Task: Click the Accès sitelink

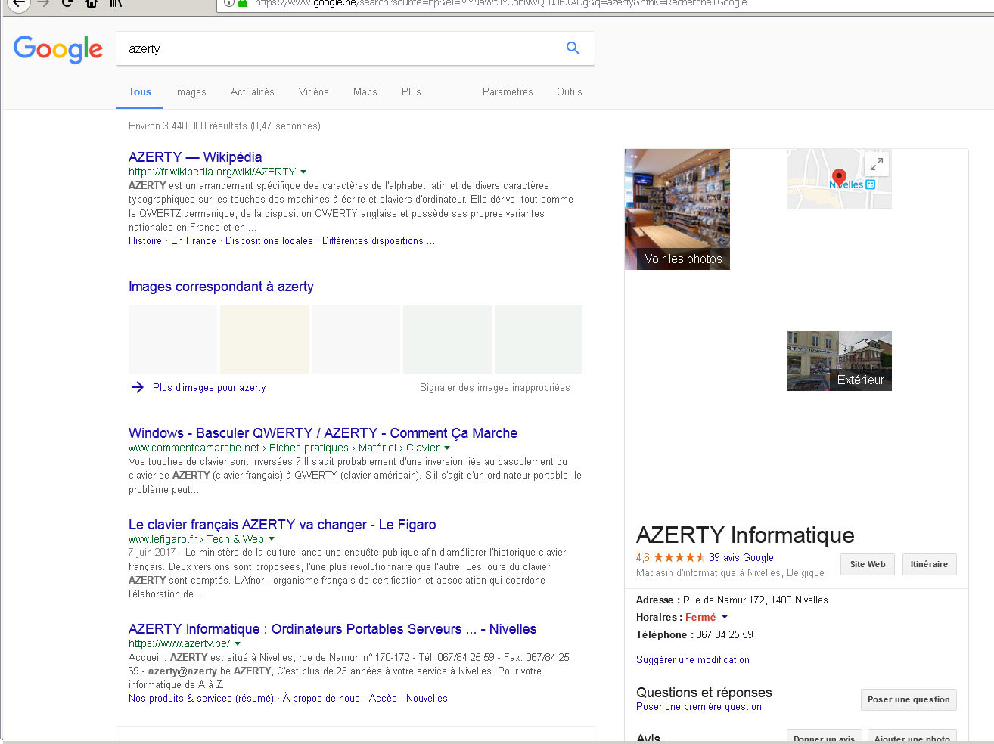Action: point(383,699)
